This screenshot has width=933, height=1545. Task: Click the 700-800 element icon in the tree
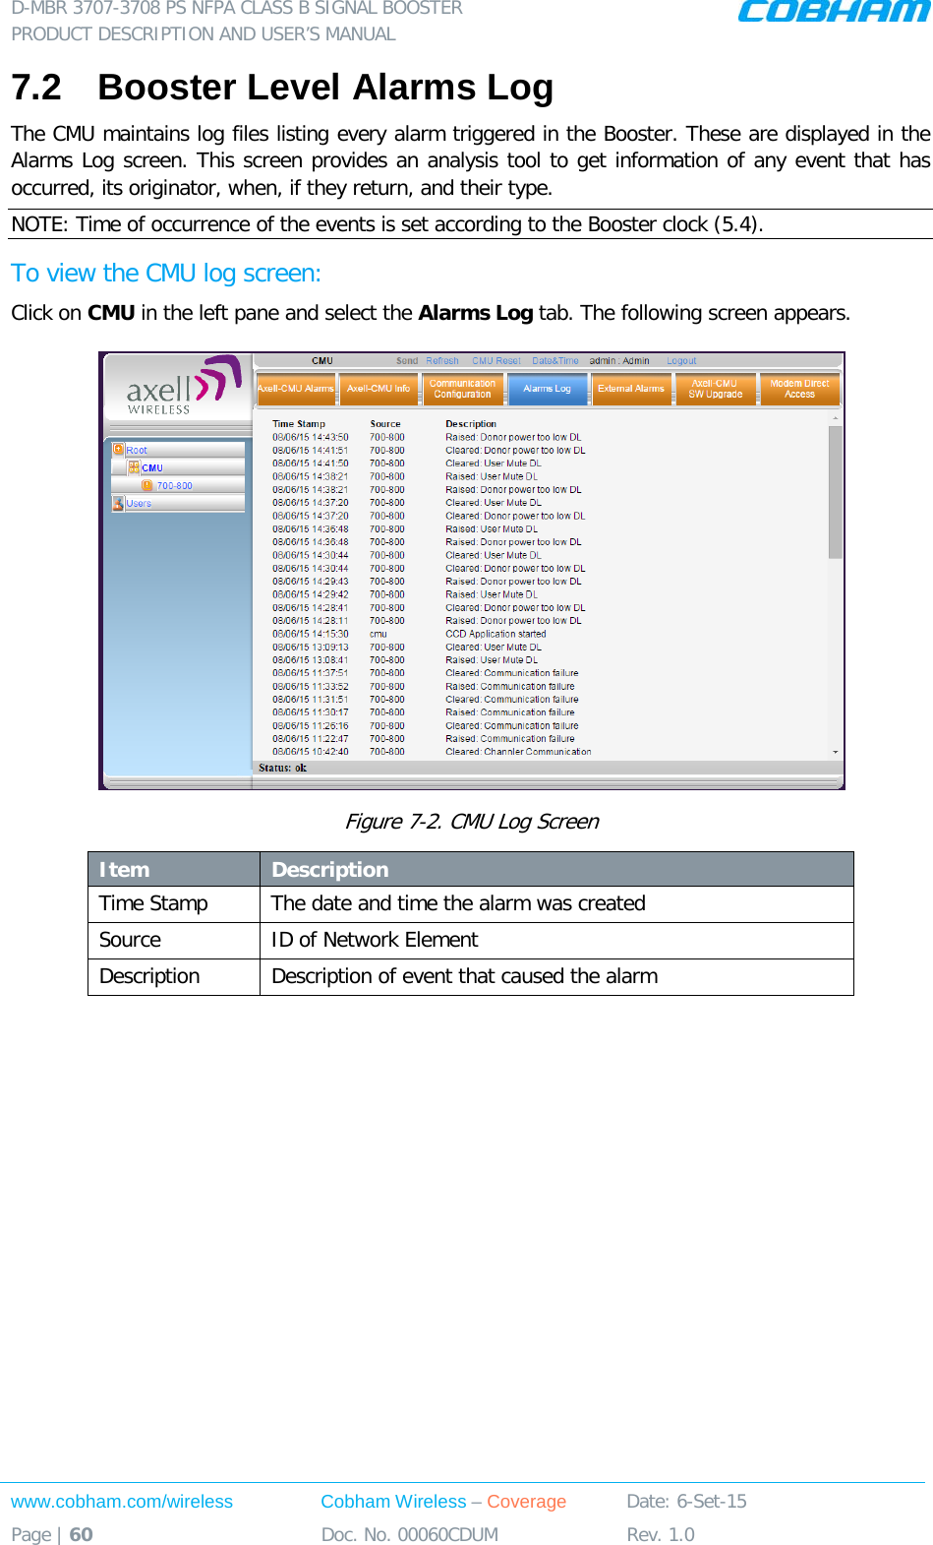[147, 485]
